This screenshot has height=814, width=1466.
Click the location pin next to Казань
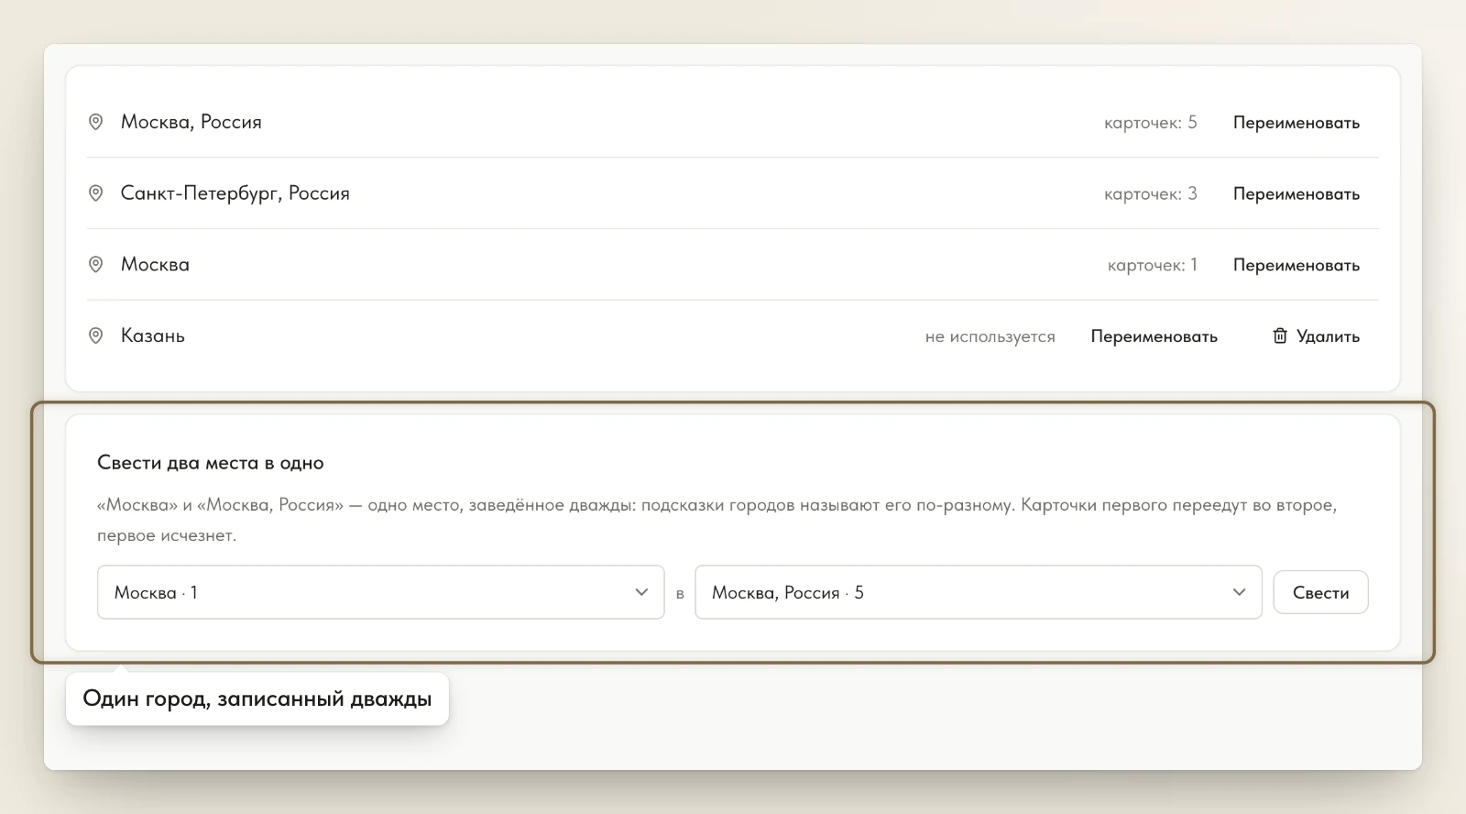95,335
